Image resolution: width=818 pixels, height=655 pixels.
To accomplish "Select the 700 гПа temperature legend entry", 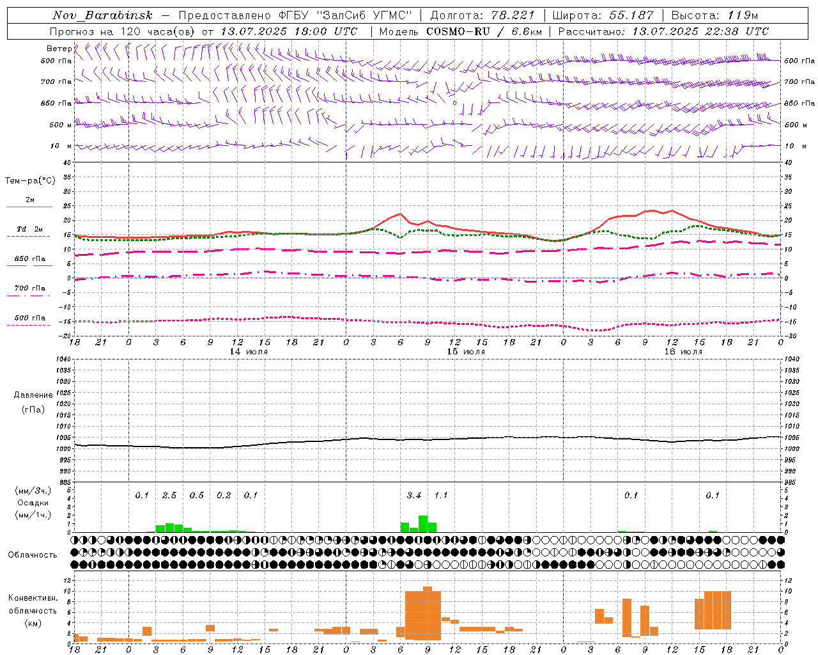I will [29, 290].
